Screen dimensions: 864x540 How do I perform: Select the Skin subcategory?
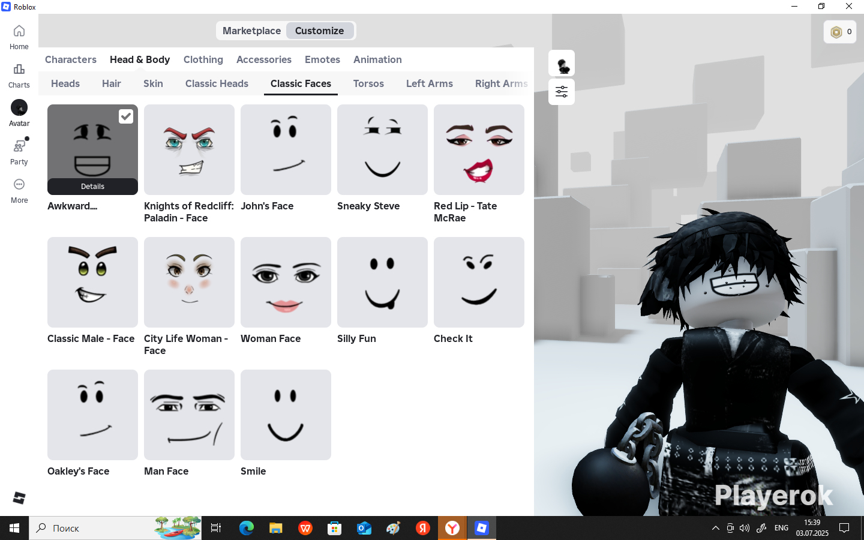click(153, 83)
